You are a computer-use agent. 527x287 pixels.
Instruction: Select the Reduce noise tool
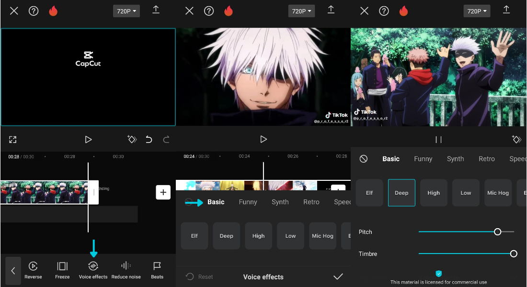point(126,270)
